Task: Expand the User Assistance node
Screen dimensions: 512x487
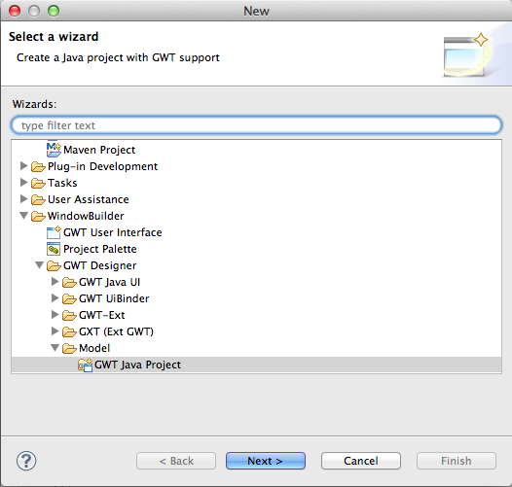Action: point(23,199)
